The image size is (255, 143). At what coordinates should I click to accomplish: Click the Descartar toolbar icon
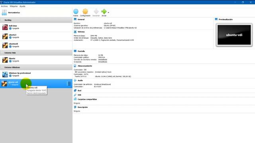tap(96, 12)
